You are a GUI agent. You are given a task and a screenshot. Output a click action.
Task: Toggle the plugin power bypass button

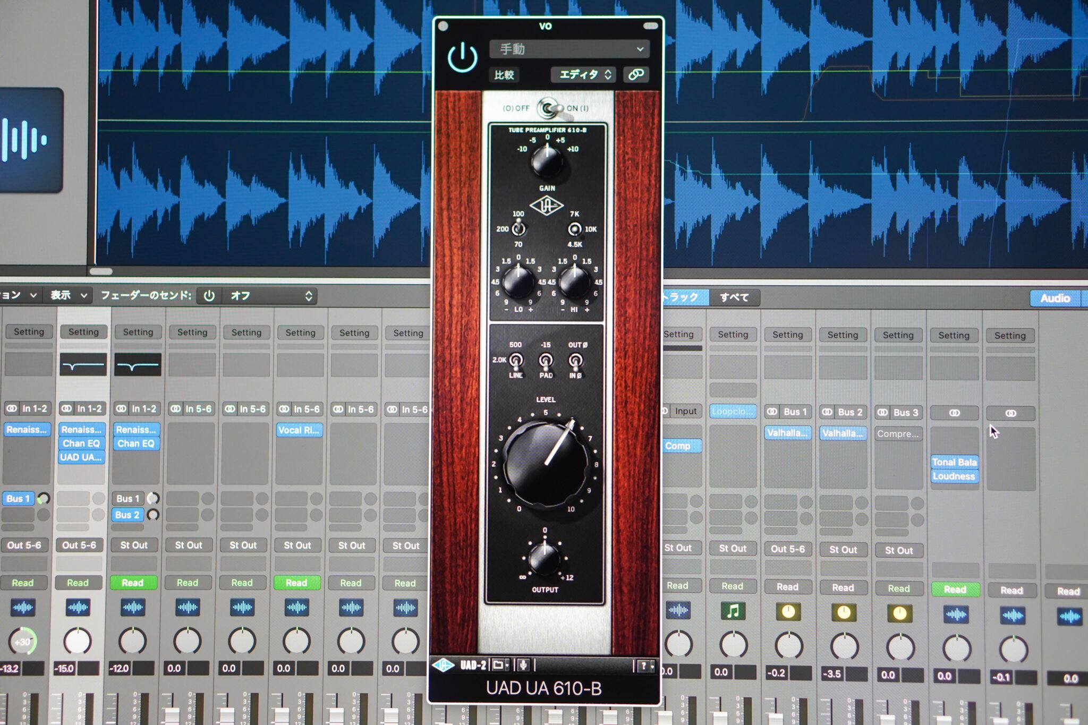(462, 57)
